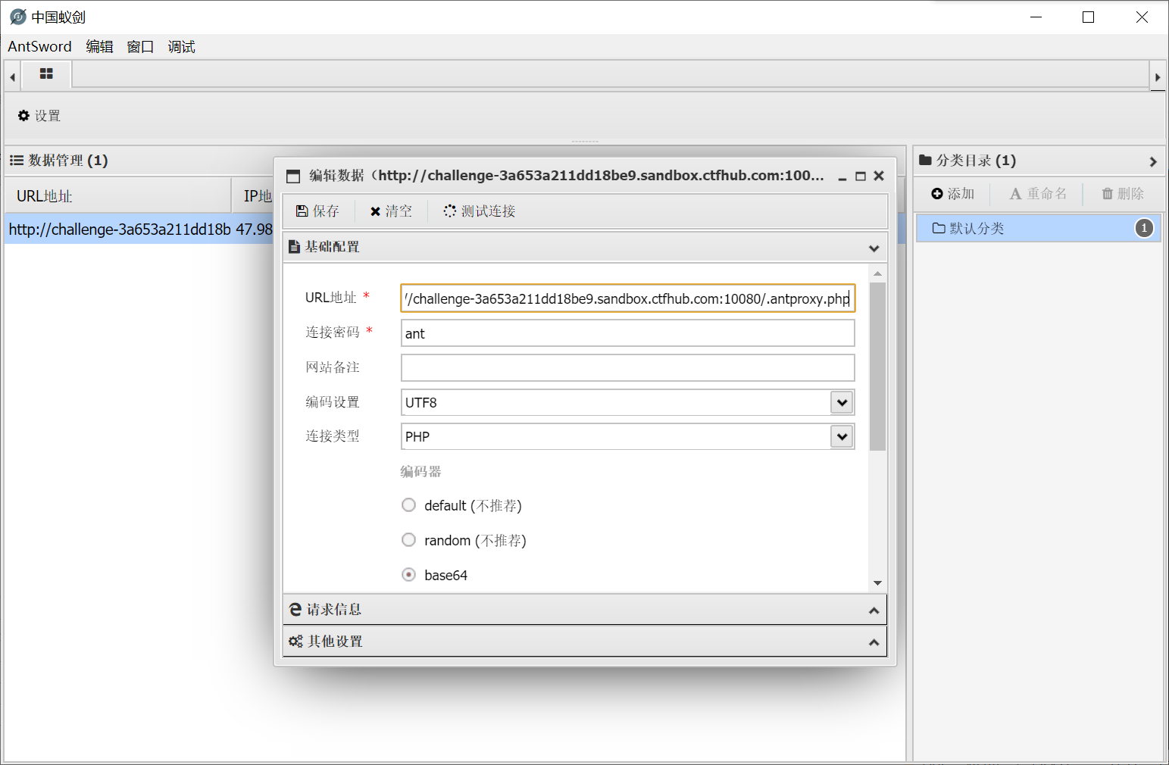This screenshot has height=765, width=1169.
Task: Select the default encoder option
Action: pyautogui.click(x=408, y=504)
